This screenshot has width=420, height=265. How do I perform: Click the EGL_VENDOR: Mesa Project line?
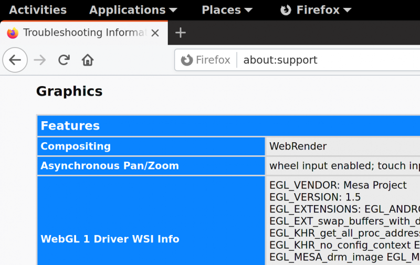pos(338,185)
